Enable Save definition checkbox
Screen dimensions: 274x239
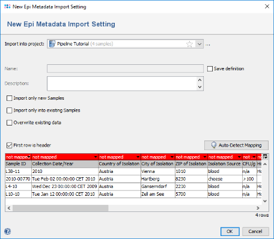(210, 69)
